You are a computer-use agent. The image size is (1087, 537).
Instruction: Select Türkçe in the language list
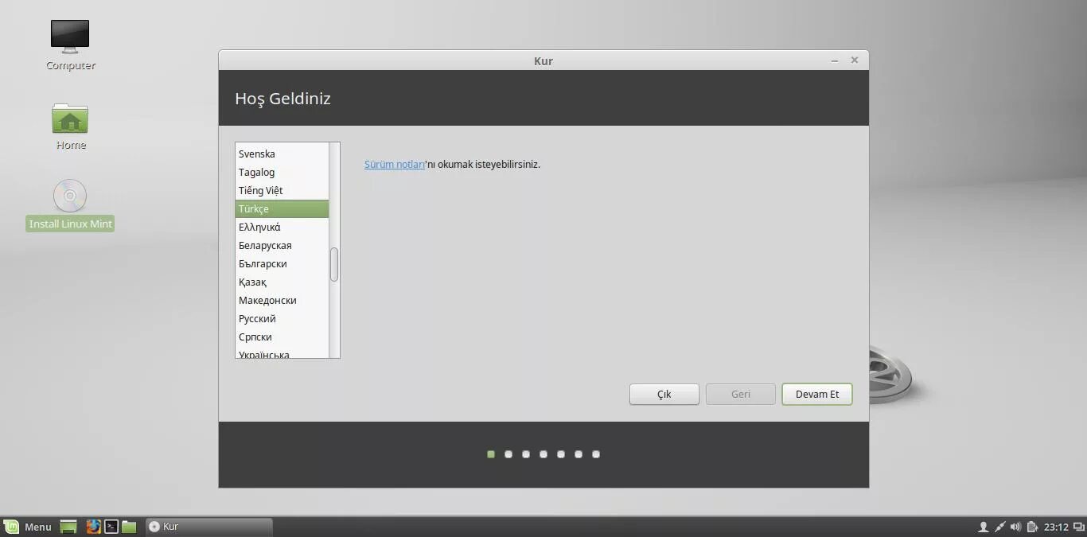point(282,208)
